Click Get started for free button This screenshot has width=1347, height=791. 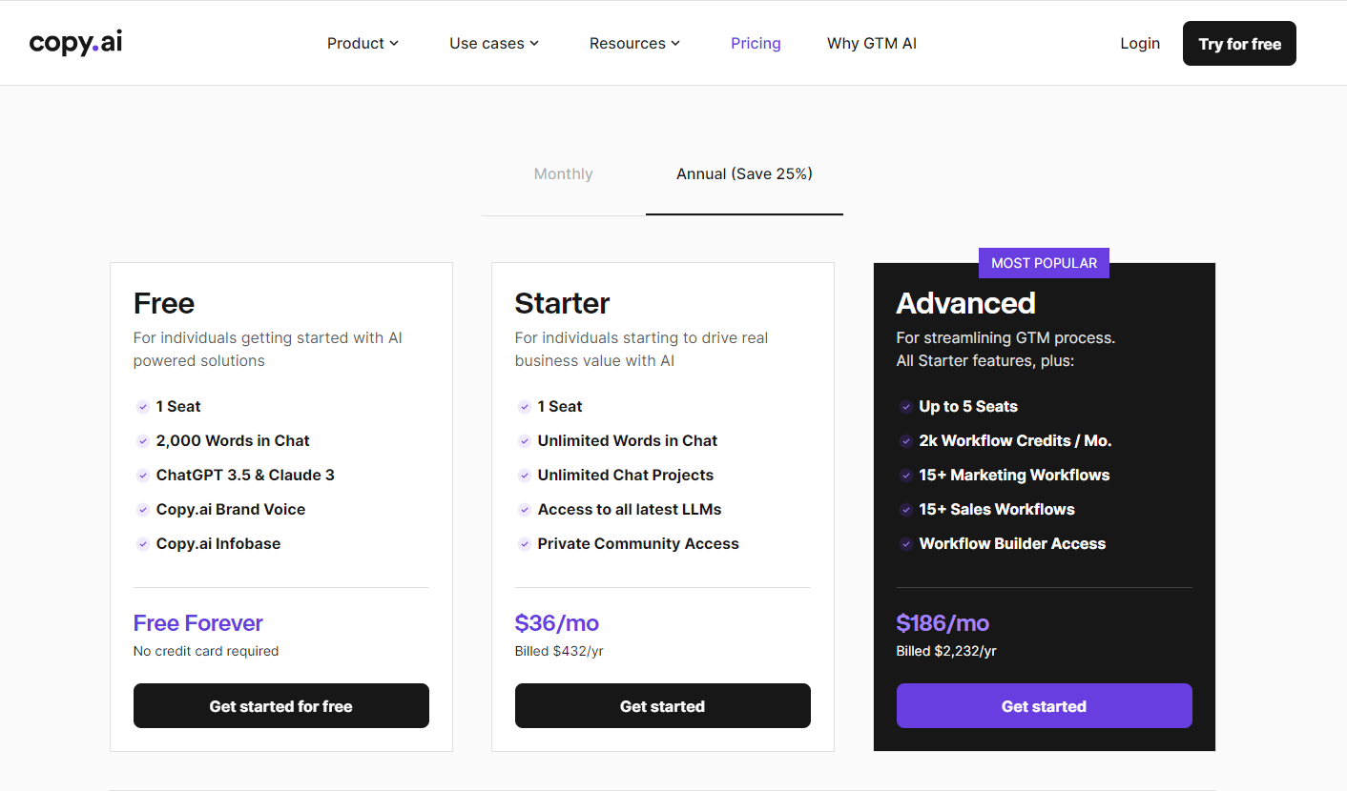click(x=281, y=706)
